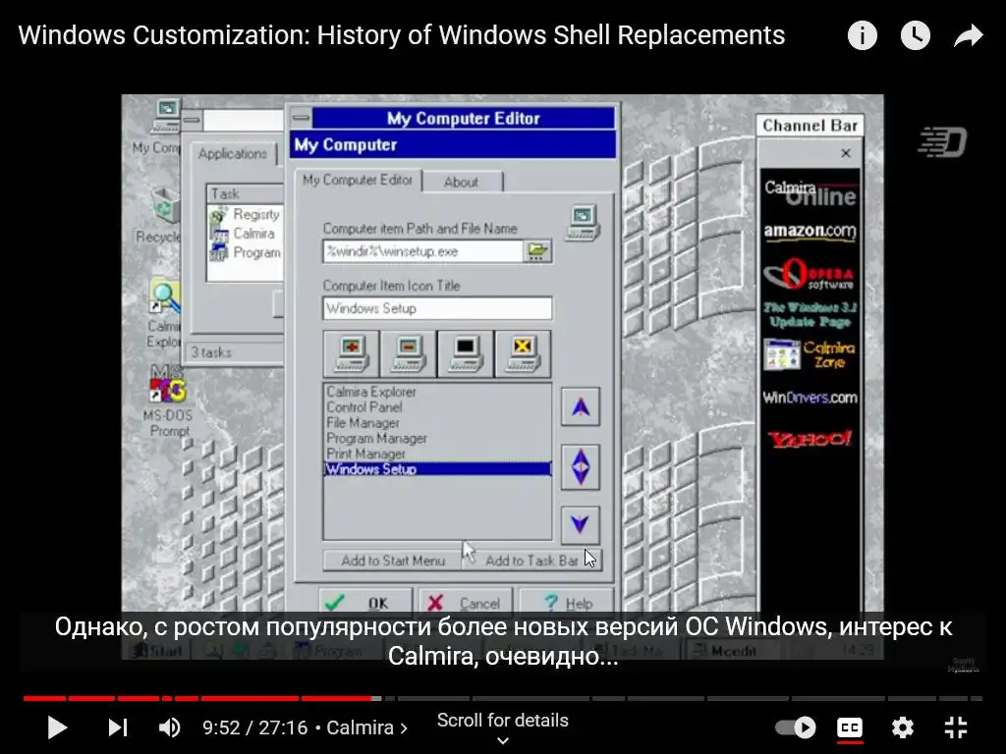Click the Computer Item Icon Title field
The width and height of the screenshot is (1006, 754).
pos(437,308)
